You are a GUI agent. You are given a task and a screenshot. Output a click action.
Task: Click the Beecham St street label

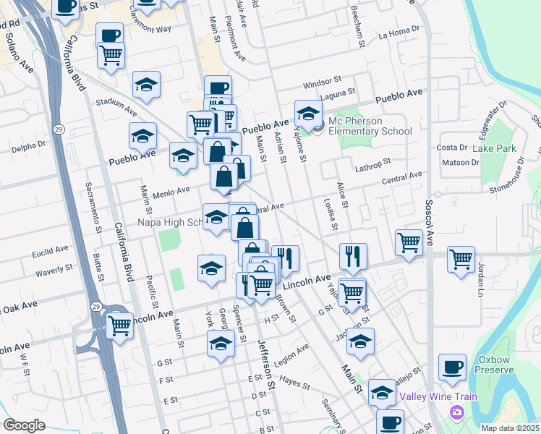coord(358,26)
